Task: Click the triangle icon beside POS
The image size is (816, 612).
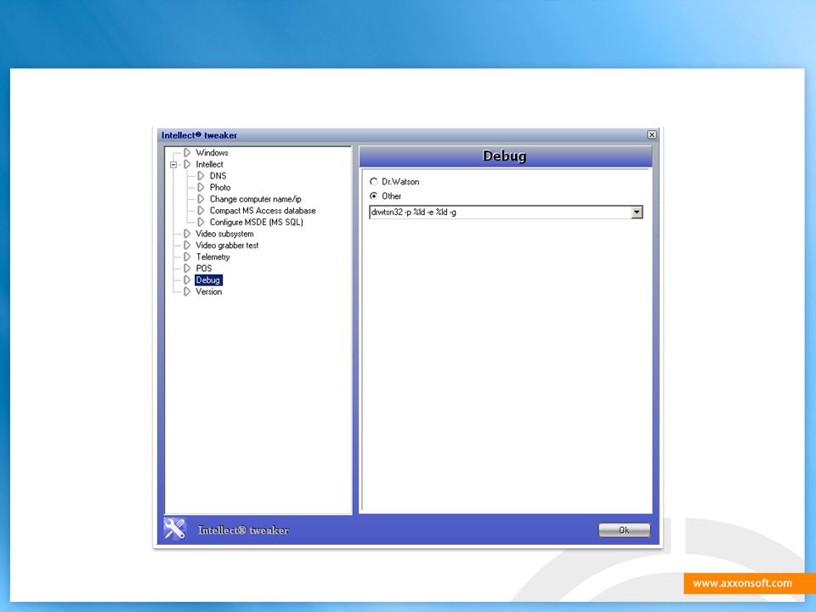Action: pyautogui.click(x=187, y=269)
